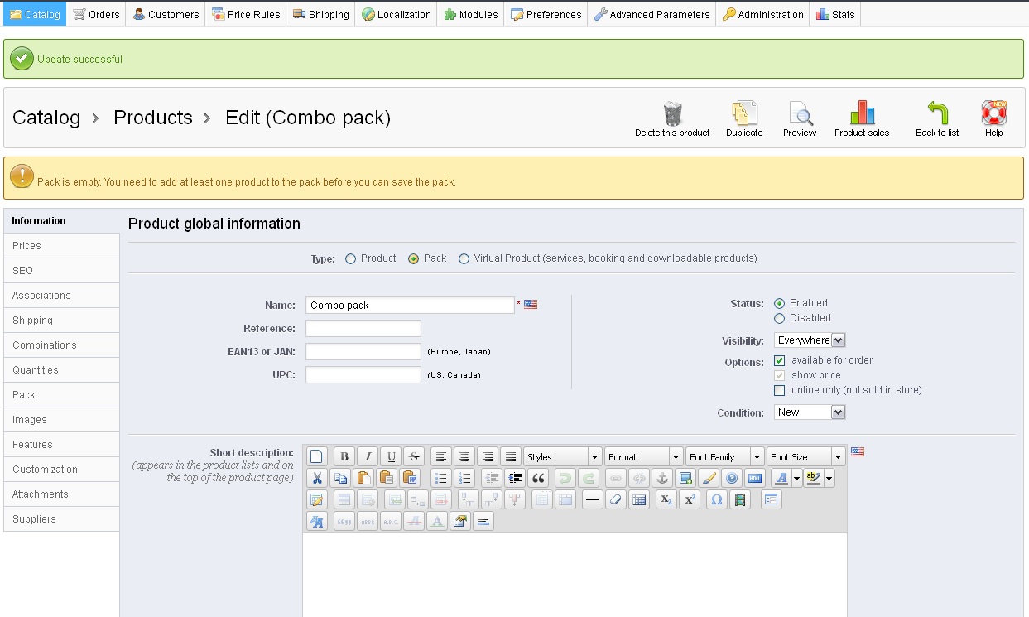Click the product Name input field
This screenshot has height=617, width=1029.
click(x=410, y=306)
